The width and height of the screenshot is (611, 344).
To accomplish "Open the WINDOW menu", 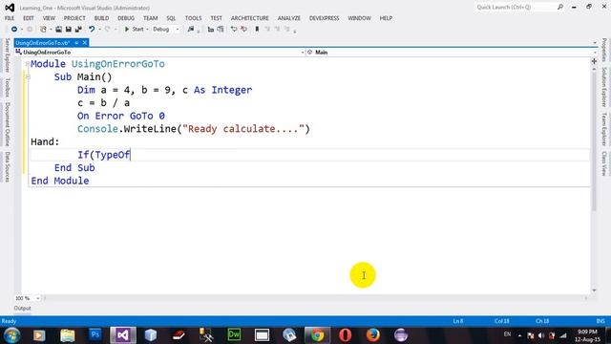I will (x=359, y=18).
